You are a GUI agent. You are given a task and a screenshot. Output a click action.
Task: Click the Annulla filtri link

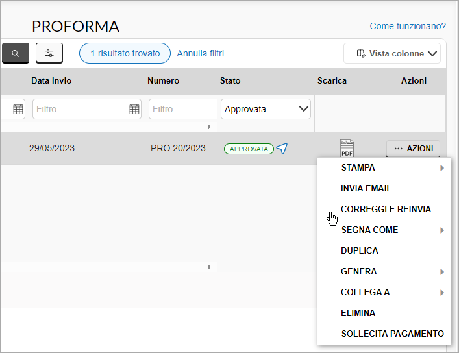pos(201,53)
